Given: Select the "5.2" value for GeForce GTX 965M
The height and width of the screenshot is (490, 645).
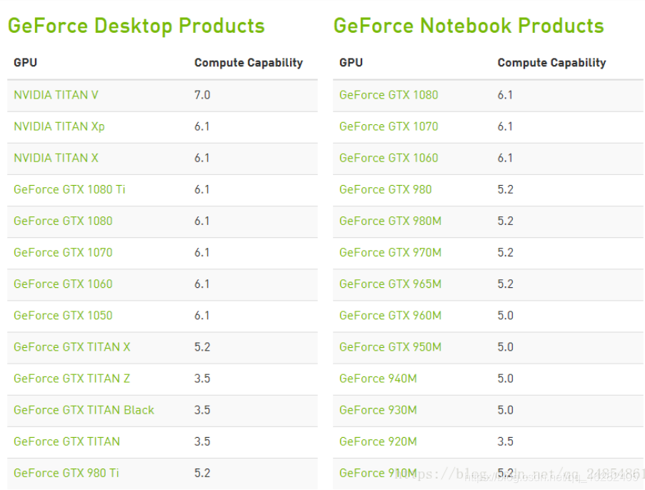Looking at the screenshot, I should pos(506,284).
